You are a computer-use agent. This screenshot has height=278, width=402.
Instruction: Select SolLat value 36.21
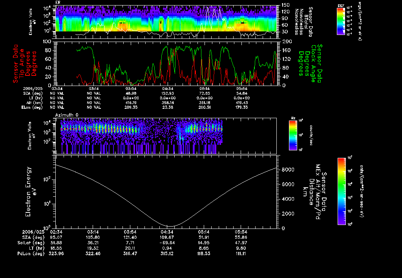[93, 243]
